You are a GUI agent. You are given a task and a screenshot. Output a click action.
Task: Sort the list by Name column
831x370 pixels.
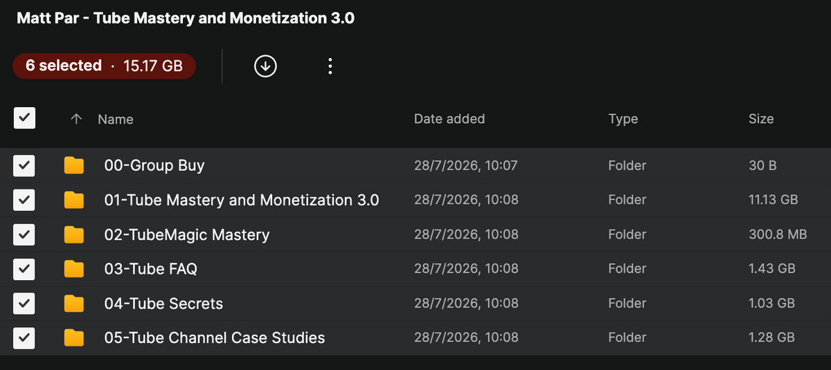(x=116, y=119)
